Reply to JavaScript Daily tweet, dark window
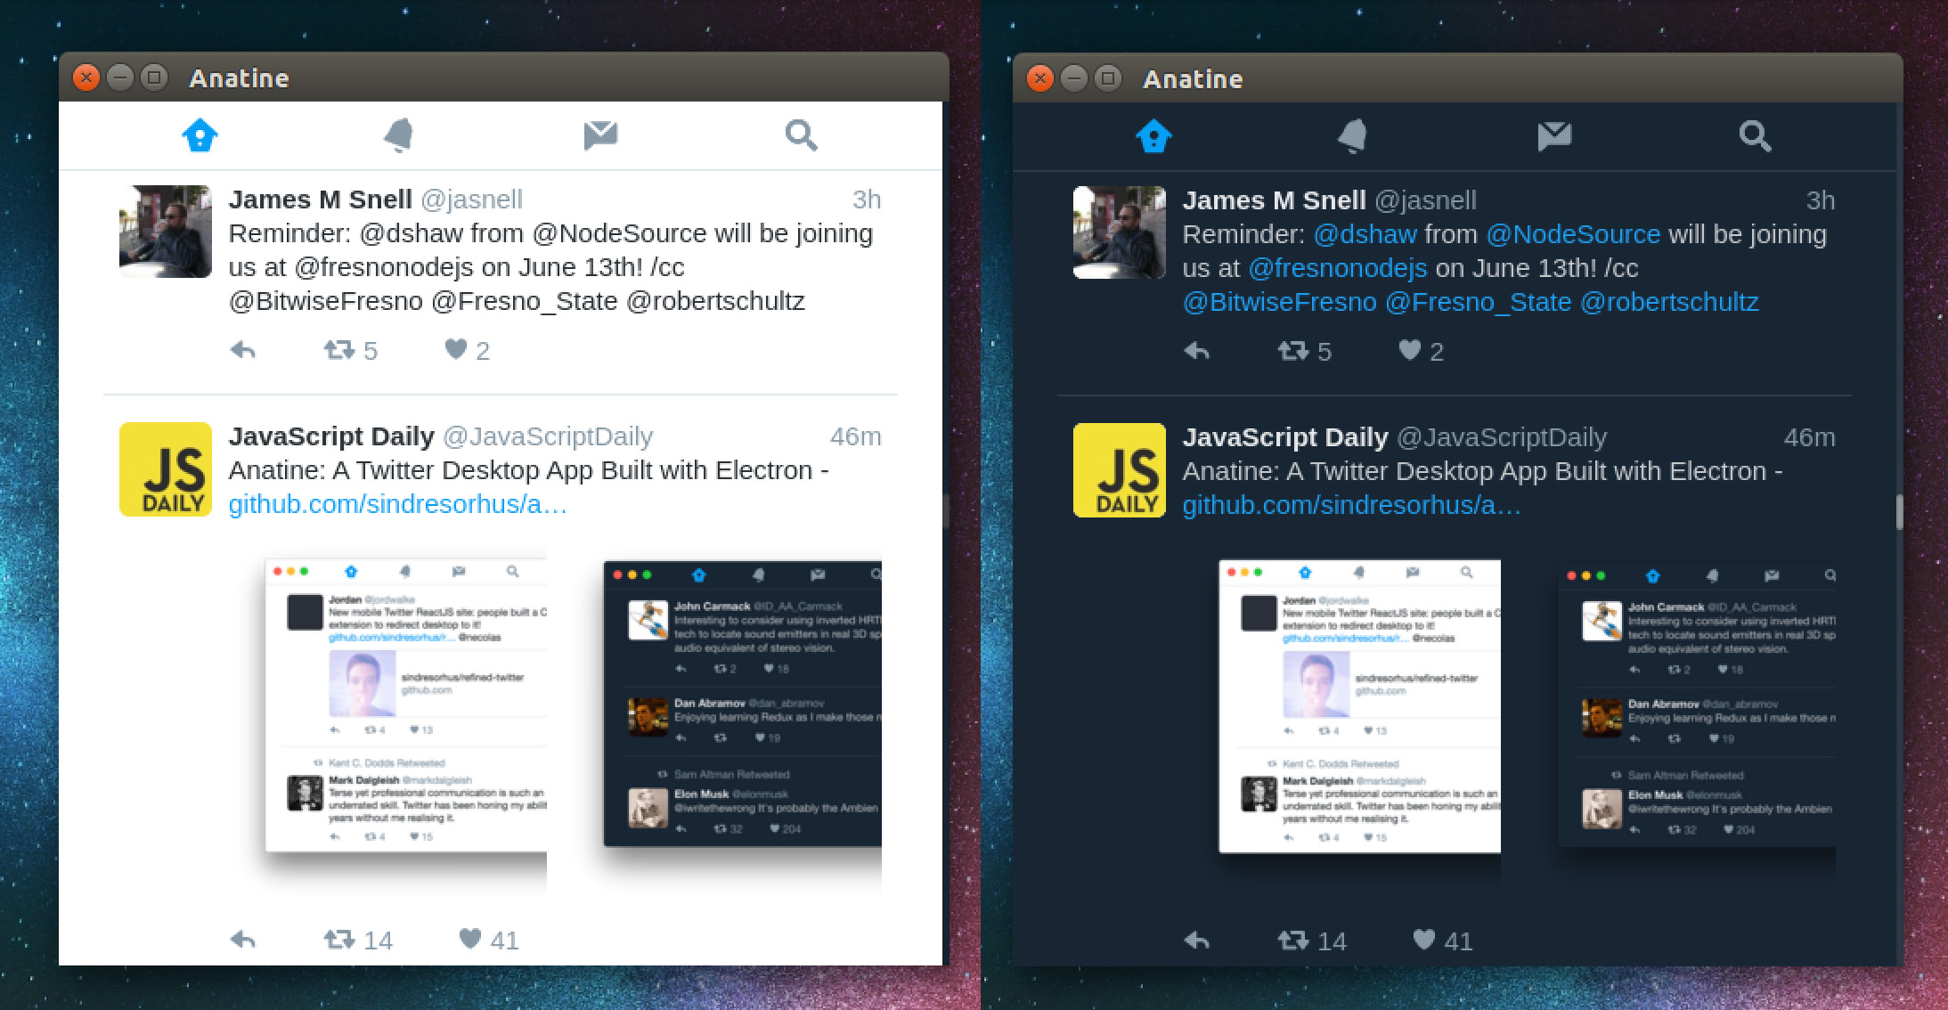The width and height of the screenshot is (1948, 1010). (x=1197, y=941)
